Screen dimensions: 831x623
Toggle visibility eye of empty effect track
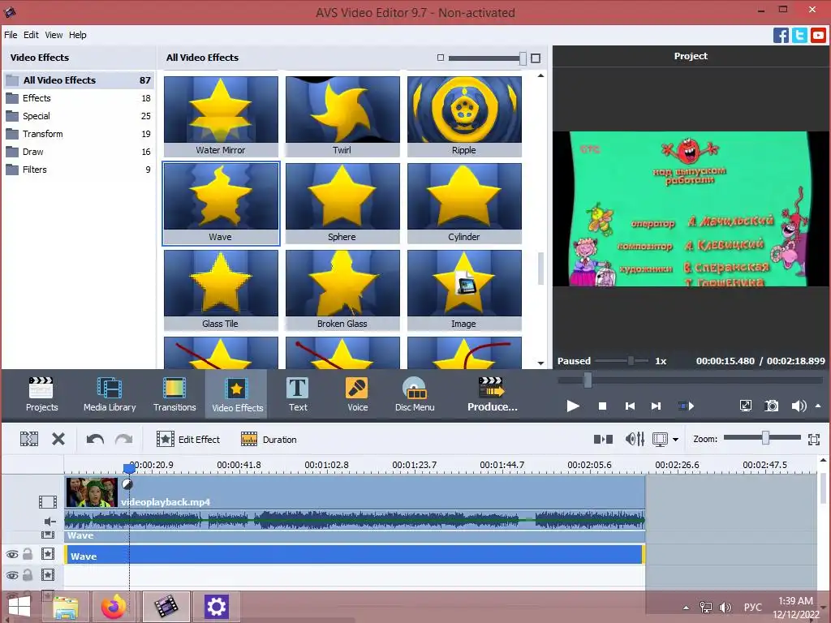point(11,575)
